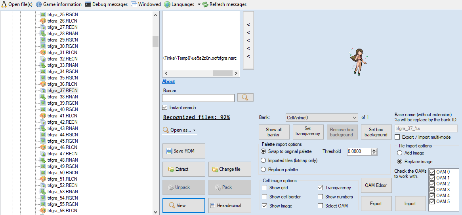This screenshot has width=462, height=215.
Task: Enable Show cell border checkbox
Action: (x=264, y=196)
